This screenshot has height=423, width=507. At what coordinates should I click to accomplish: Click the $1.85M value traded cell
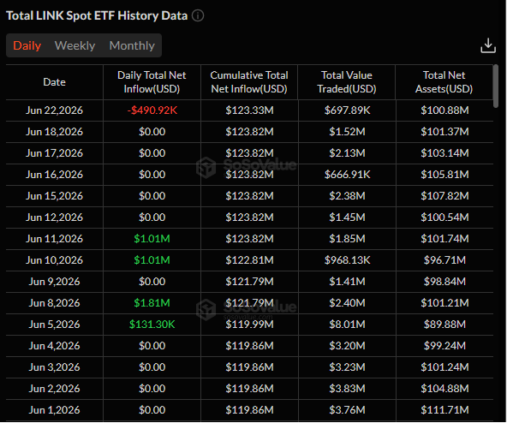[347, 239]
